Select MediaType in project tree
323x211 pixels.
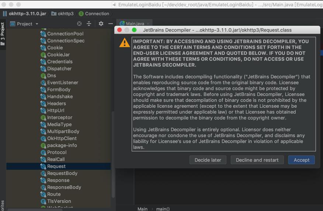click(x=59, y=125)
